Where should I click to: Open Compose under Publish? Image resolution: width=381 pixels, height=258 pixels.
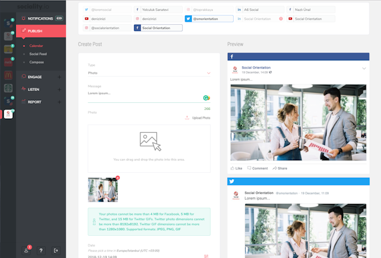point(36,62)
